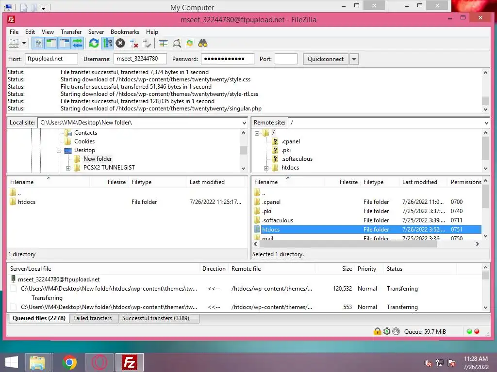This screenshot has width=497, height=372.
Task: Open the Help menu
Action: coord(152,32)
